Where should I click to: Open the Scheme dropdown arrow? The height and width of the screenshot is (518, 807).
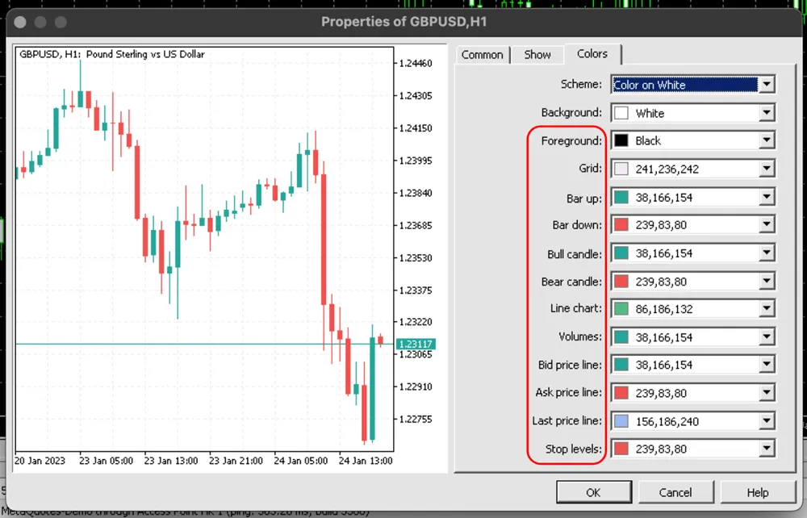[767, 85]
